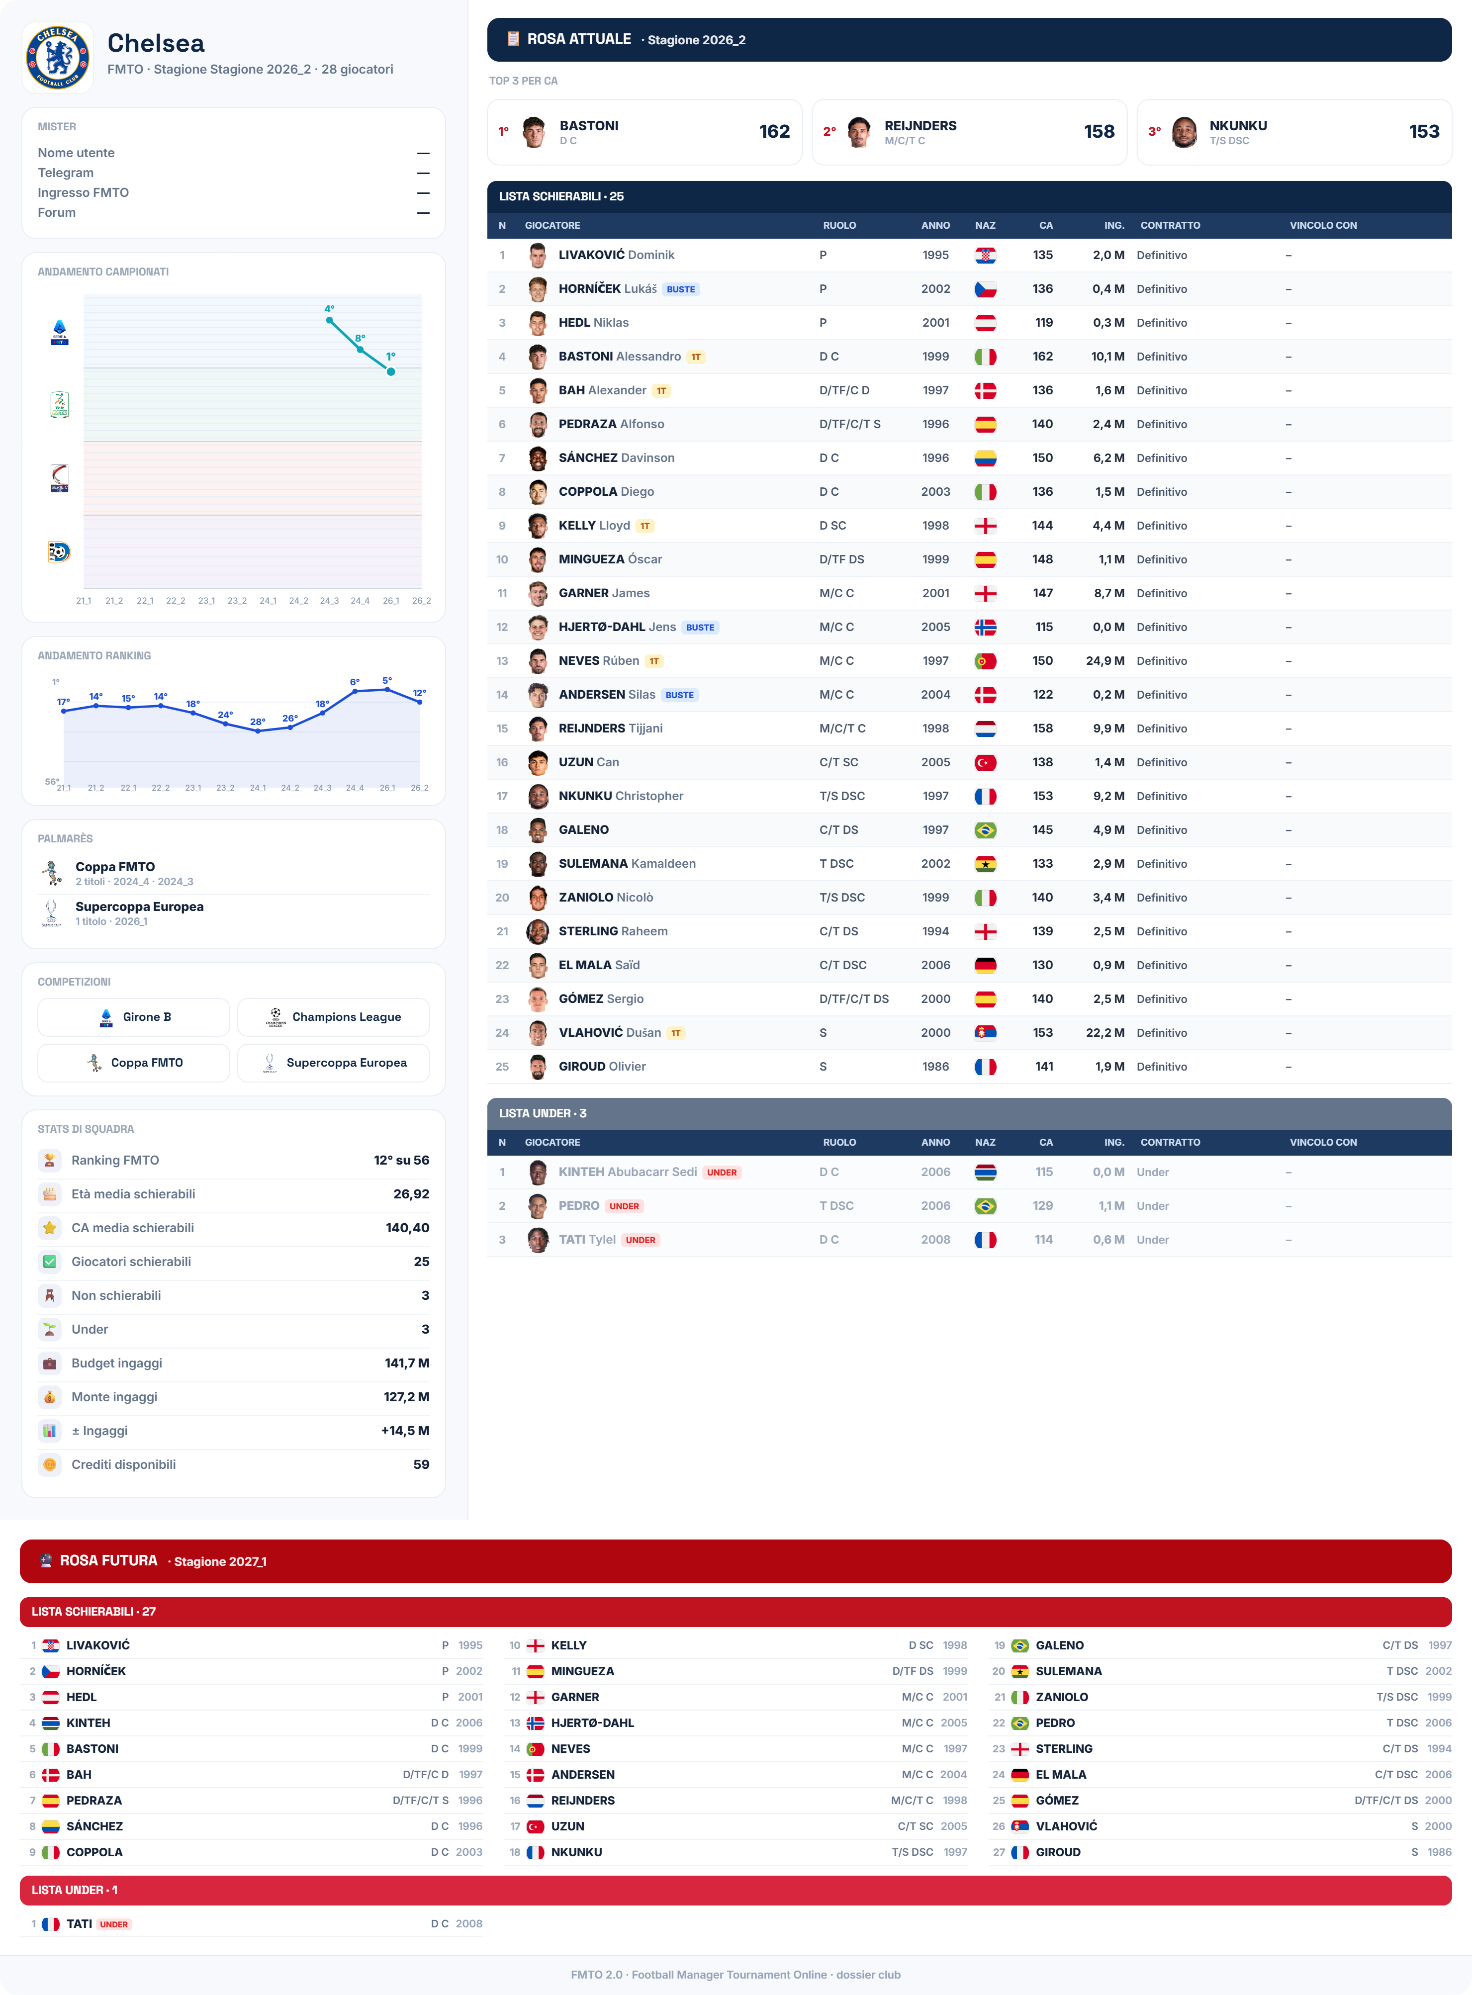The width and height of the screenshot is (1472, 1995).
Task: Click the 5° point on ranking chart
Action: pyautogui.click(x=387, y=690)
